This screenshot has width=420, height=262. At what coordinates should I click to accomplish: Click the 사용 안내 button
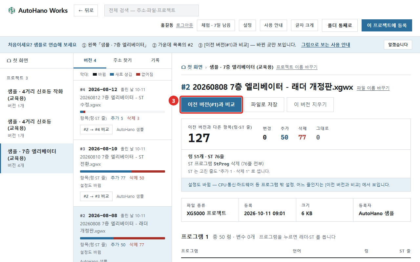pyautogui.click(x=273, y=25)
